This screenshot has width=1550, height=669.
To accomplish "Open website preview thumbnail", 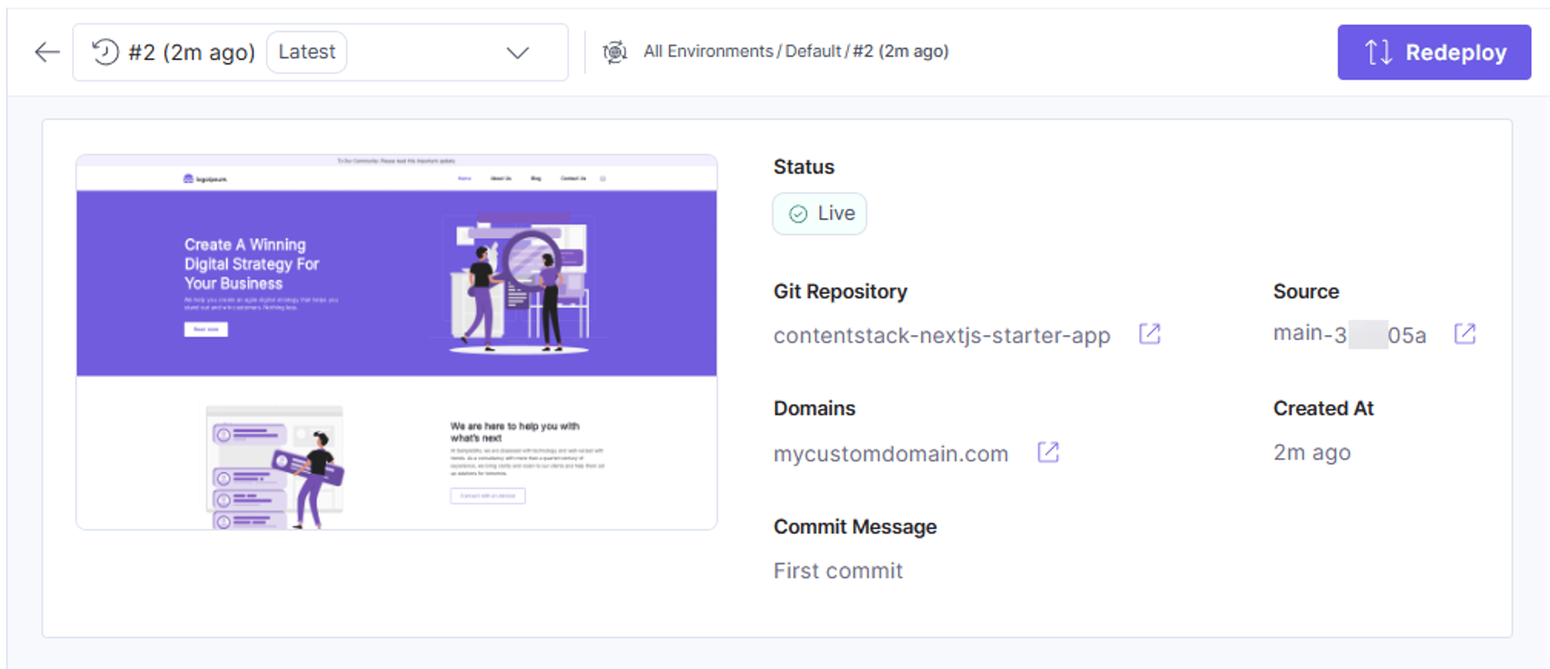I will point(396,342).
